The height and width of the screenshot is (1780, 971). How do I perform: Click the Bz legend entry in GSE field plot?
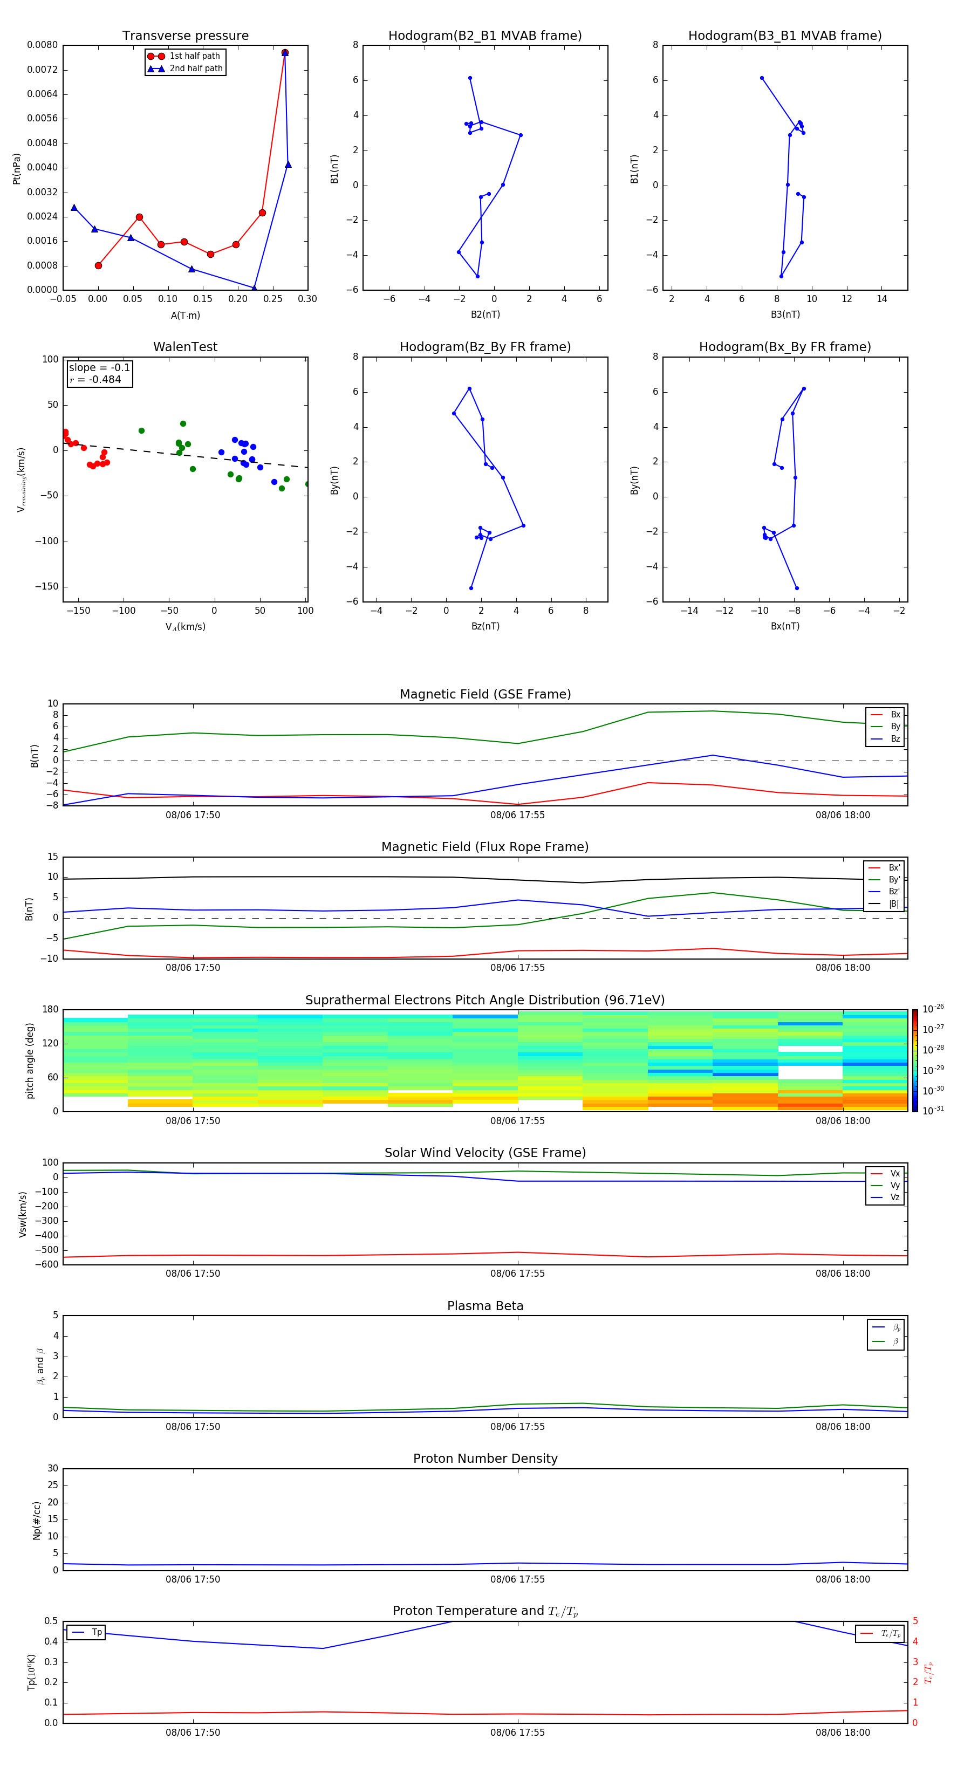tap(886, 738)
